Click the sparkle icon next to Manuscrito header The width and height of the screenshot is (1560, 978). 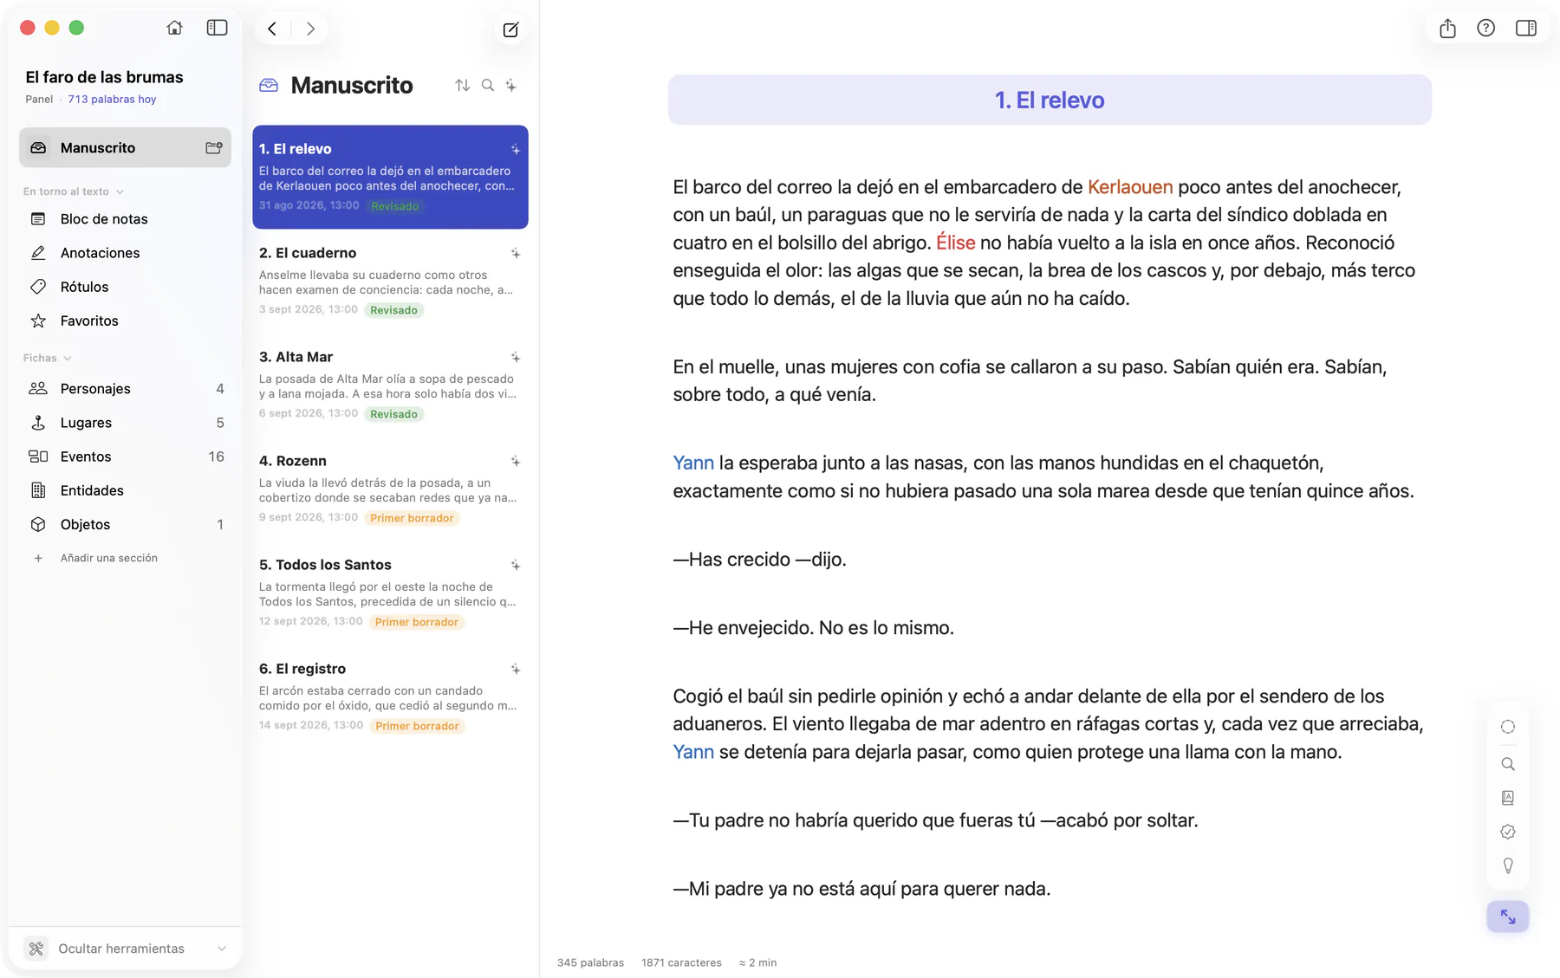511,85
